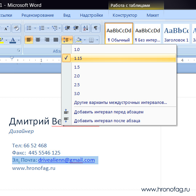Click the borders icon

pyautogui.click(x=91, y=40)
